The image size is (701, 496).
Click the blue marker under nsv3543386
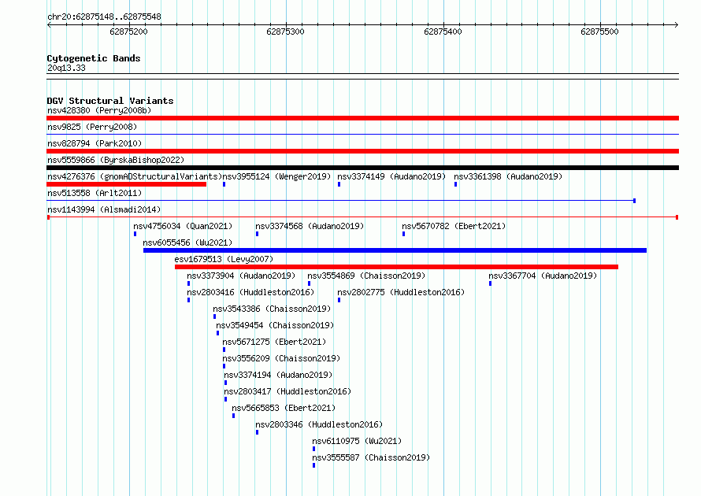(214, 316)
